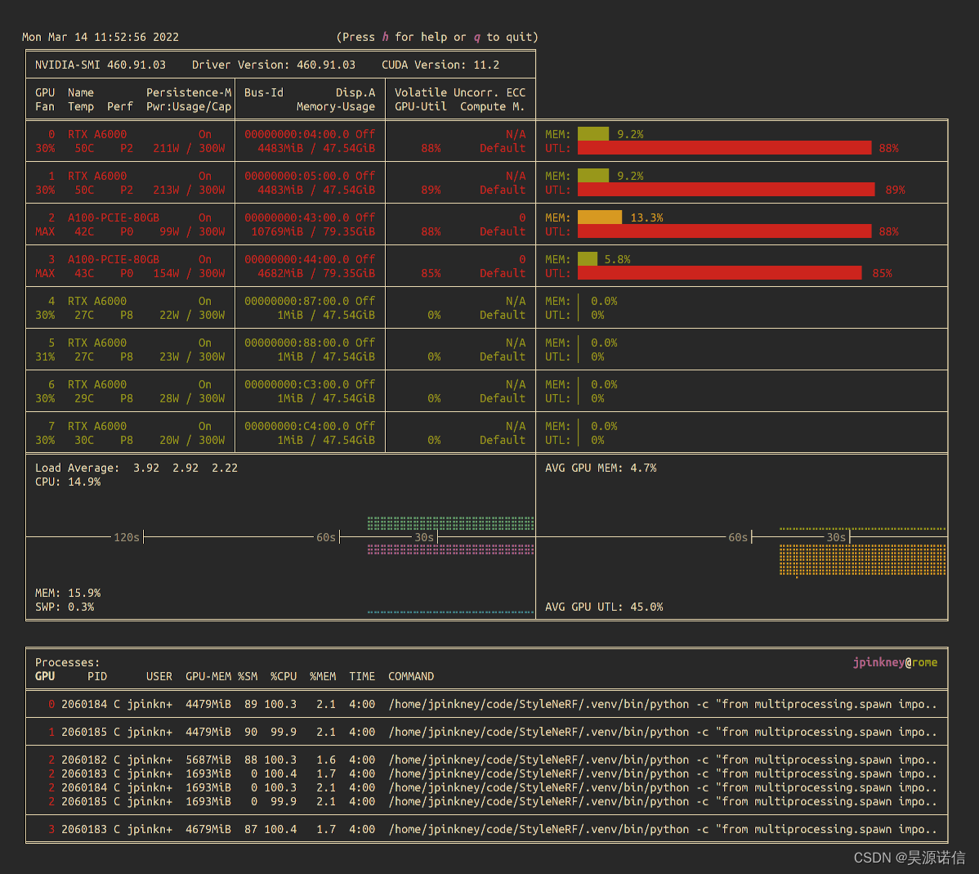Image resolution: width=979 pixels, height=874 pixels.
Task: Click CUDA Version: 11.2 text
Action: (x=440, y=65)
